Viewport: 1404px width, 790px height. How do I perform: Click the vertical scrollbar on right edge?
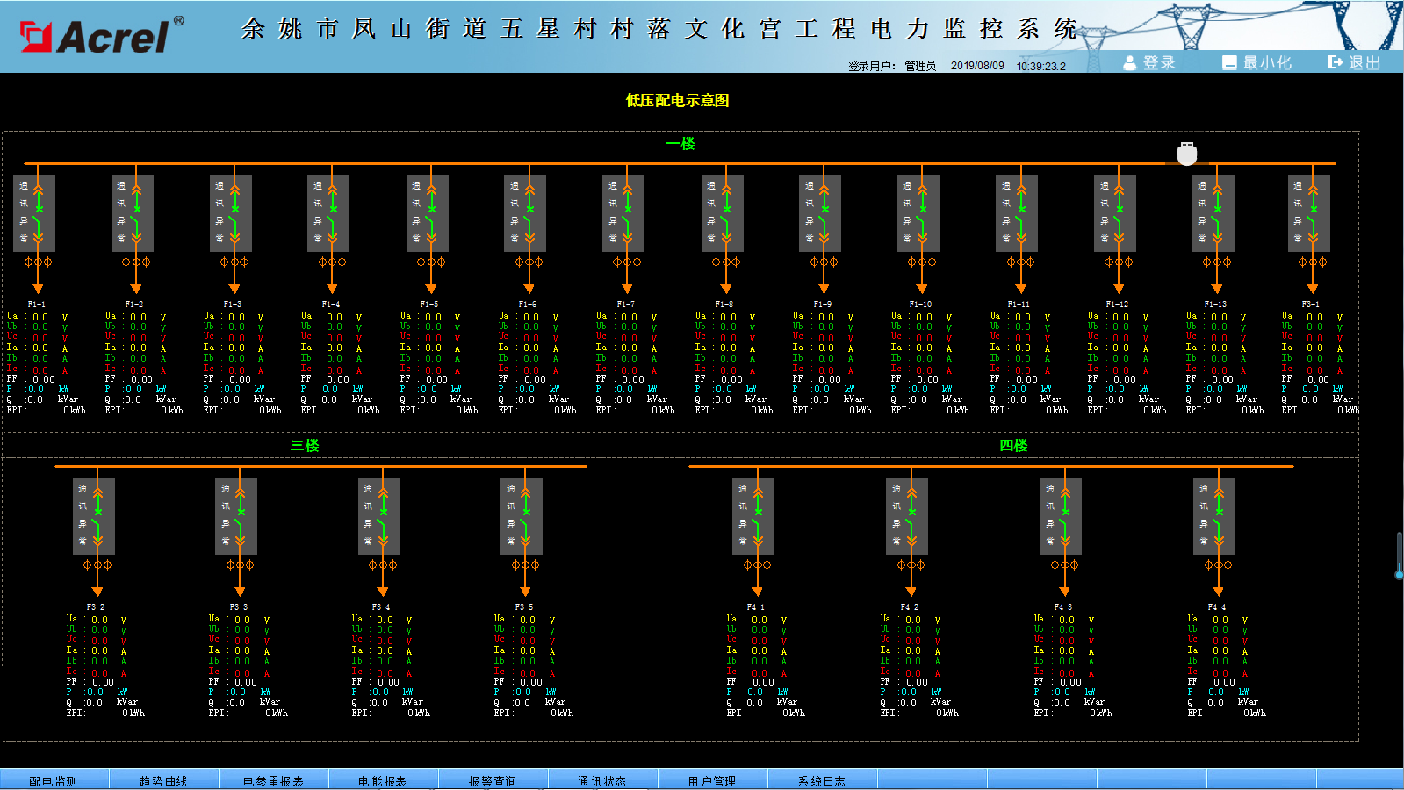pos(1399,555)
